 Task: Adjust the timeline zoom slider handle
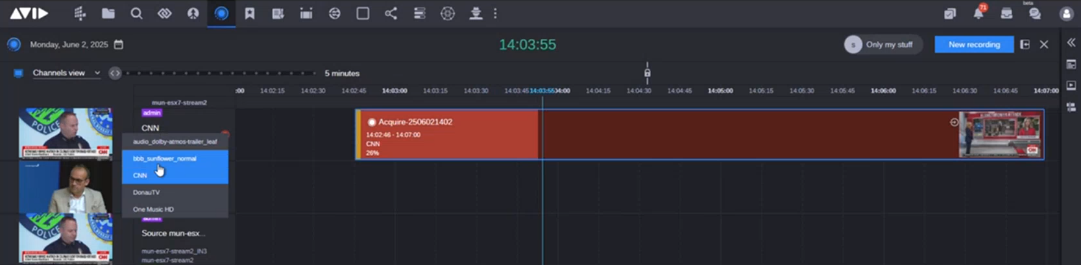115,73
